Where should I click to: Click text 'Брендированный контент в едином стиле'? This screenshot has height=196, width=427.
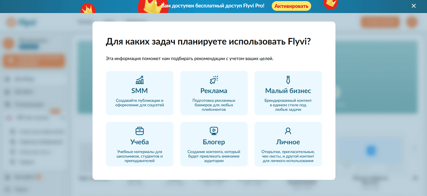point(288,103)
